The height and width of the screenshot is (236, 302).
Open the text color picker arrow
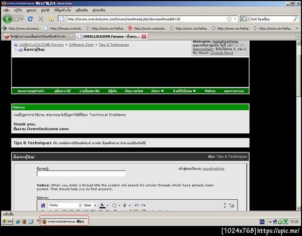tap(107, 206)
